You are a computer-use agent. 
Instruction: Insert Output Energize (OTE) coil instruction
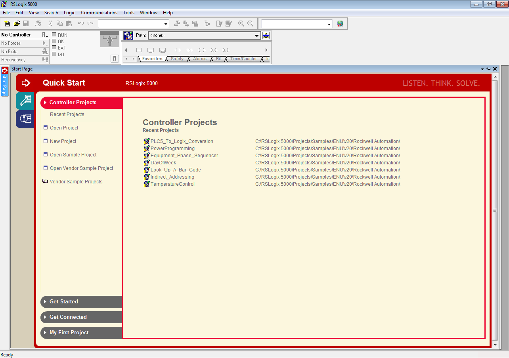[x=201, y=50]
